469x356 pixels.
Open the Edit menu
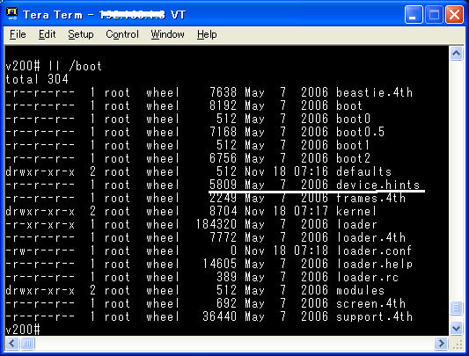47,34
